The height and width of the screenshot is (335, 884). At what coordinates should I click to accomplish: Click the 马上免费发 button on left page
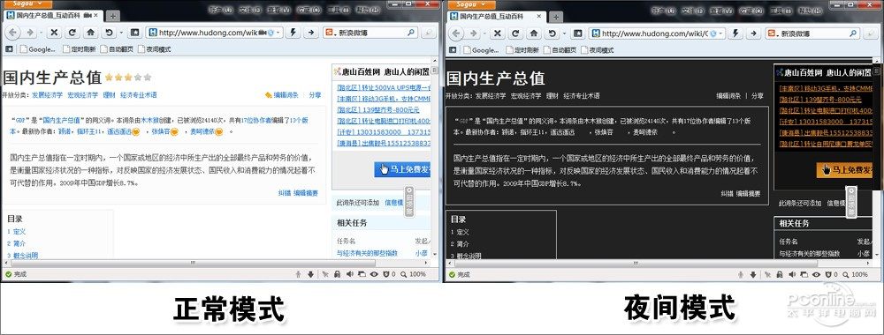click(402, 169)
